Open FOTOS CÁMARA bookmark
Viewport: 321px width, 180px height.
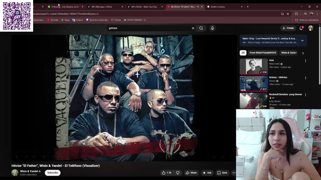coord(135,20)
